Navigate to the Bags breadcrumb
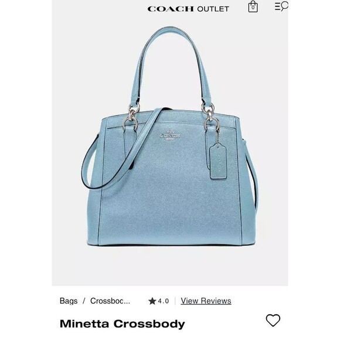This screenshot has height=340, width=340. pos(69,301)
